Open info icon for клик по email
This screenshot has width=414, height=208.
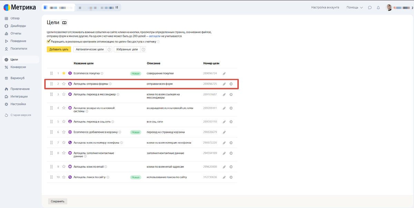pyautogui.click(x=106, y=167)
